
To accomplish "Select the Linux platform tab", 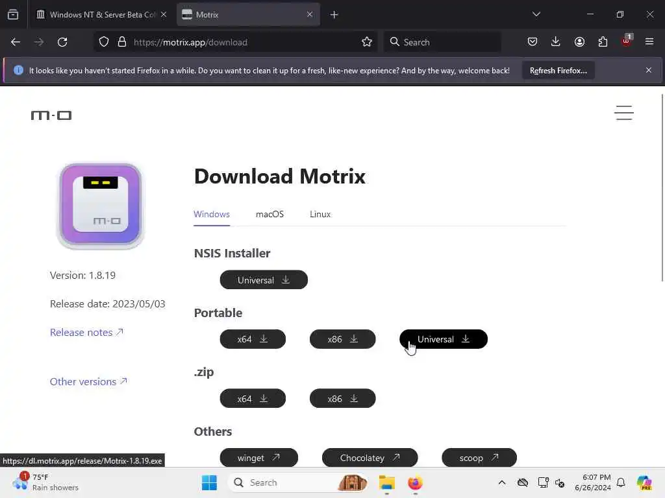I will point(320,214).
